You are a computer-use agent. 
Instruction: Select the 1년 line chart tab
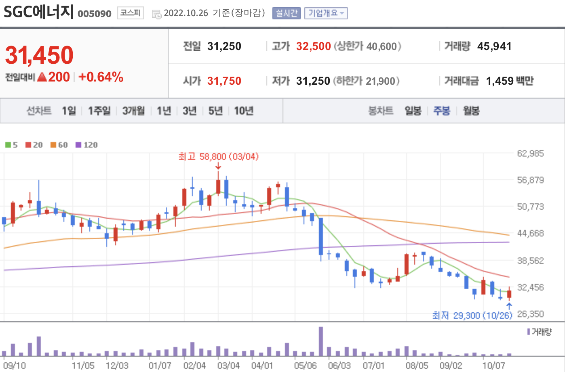(x=164, y=111)
